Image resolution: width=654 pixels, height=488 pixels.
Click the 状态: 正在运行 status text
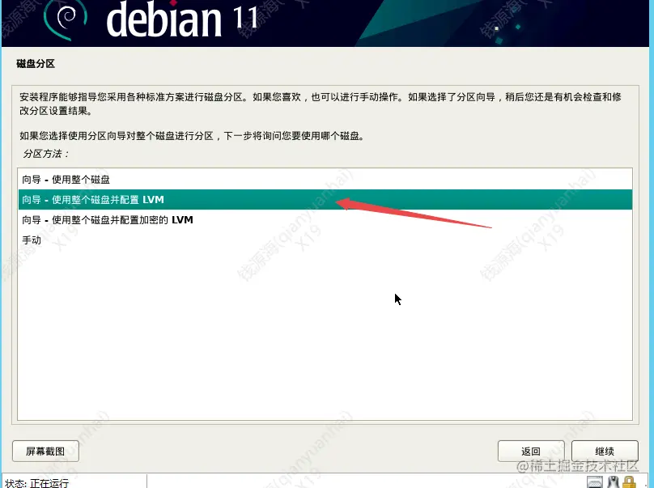(x=36, y=483)
